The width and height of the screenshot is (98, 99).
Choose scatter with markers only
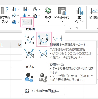pyautogui.click(x=29, y=40)
